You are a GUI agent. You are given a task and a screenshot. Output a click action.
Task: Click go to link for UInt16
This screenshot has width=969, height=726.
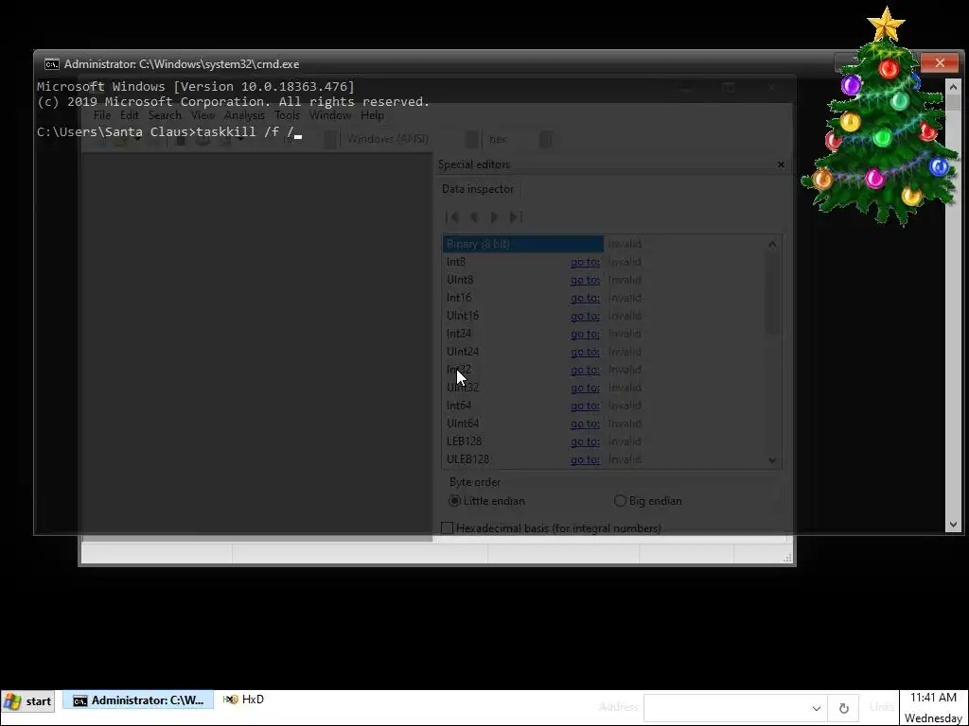tap(585, 316)
